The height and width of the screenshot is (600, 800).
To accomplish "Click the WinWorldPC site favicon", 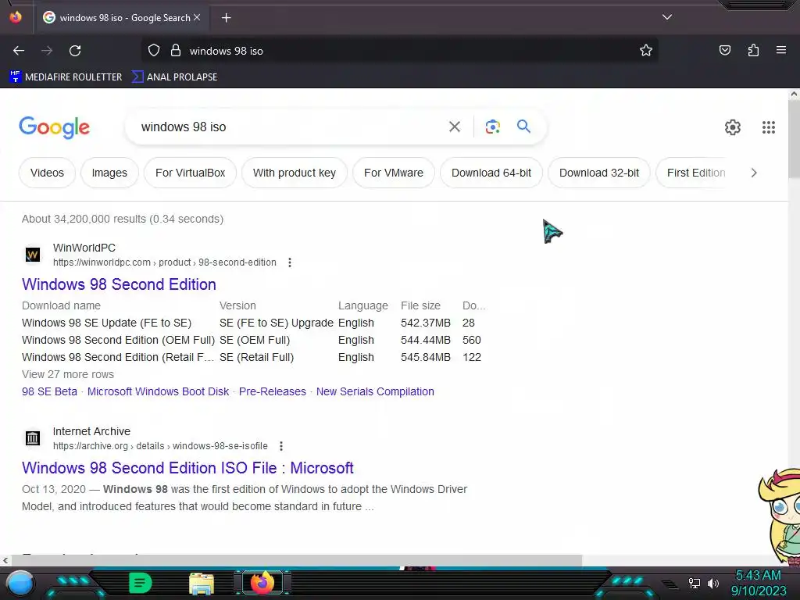I will pyautogui.click(x=33, y=254).
